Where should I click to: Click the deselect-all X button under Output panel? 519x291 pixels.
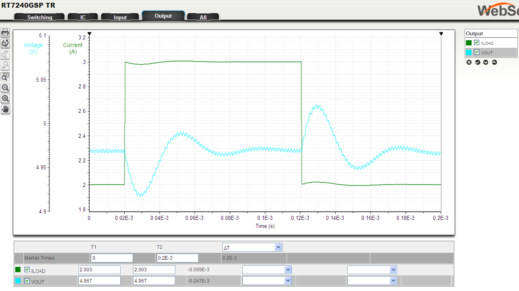pos(469,62)
